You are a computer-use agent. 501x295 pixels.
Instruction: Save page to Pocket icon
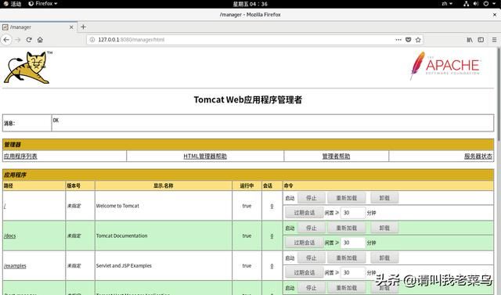pyautogui.click(x=408, y=40)
